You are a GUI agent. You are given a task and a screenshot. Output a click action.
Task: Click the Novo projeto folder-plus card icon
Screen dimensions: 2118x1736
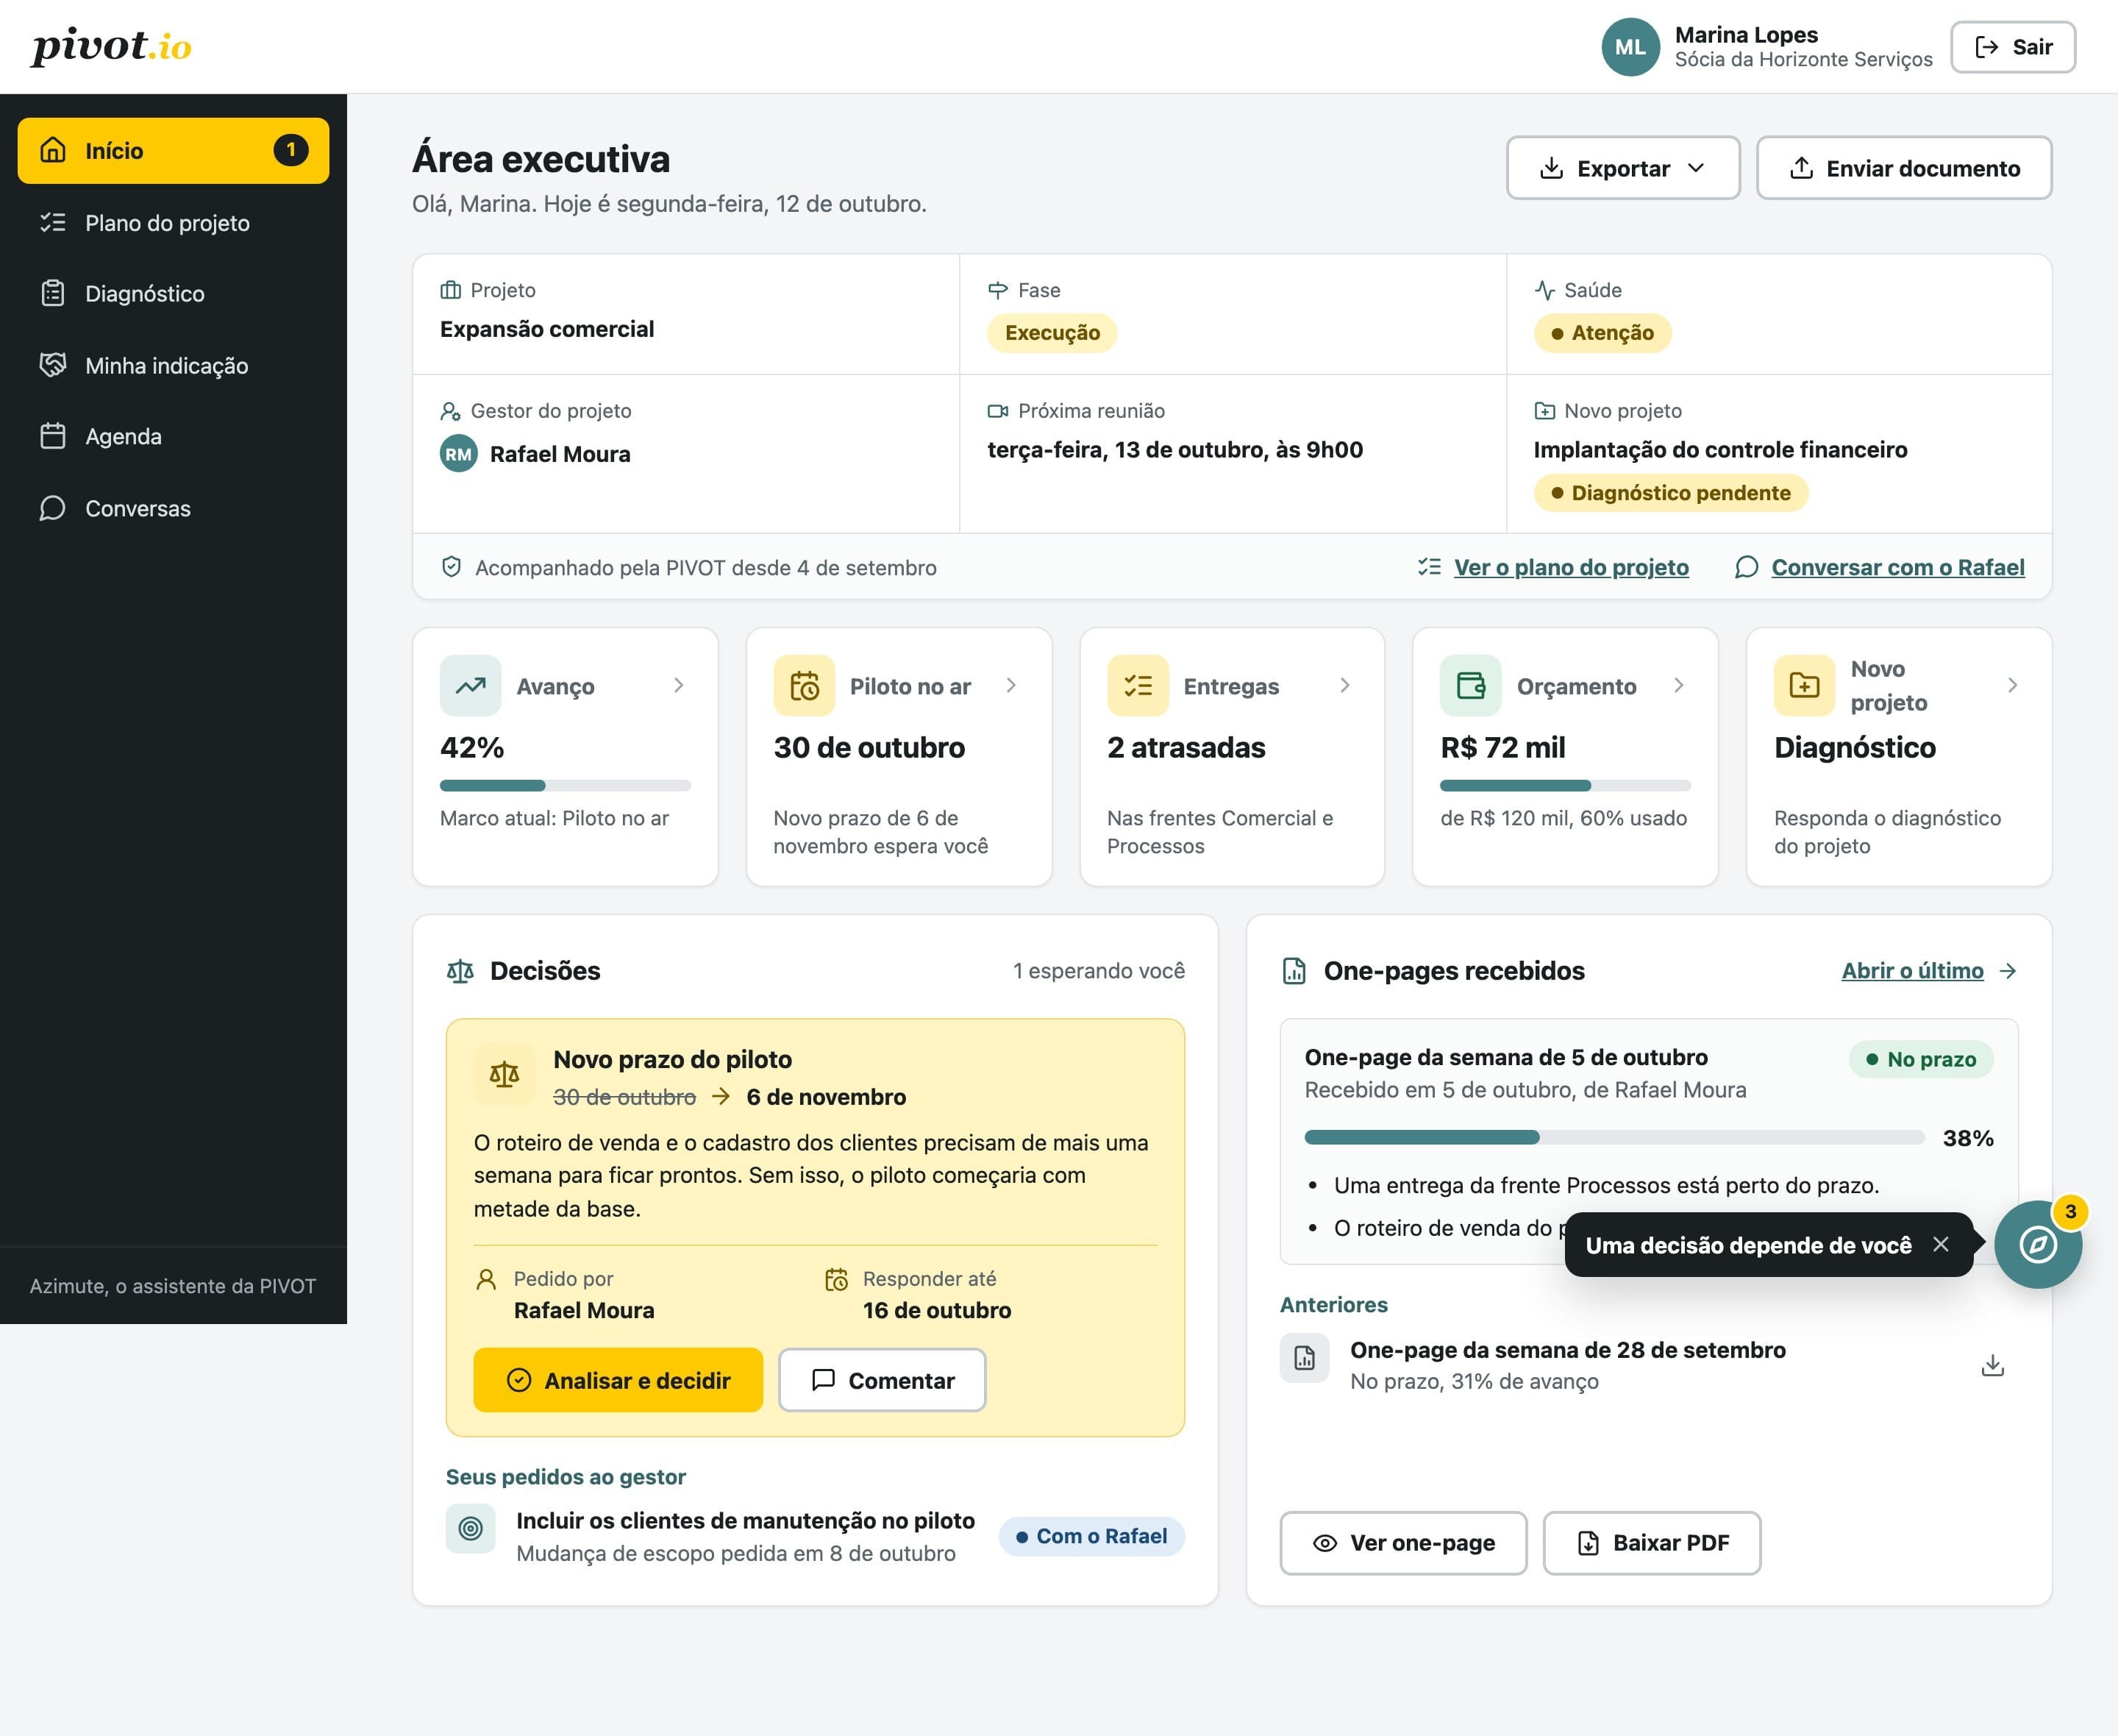1804,686
